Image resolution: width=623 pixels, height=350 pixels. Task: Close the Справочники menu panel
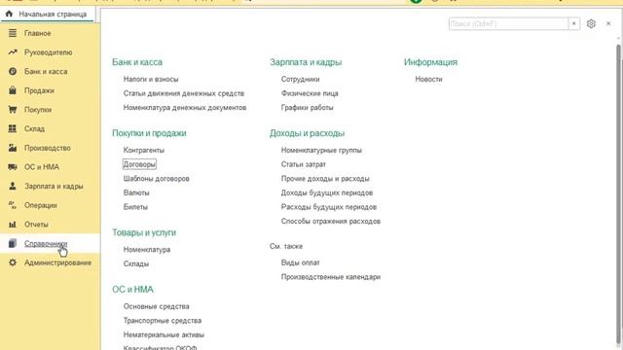[608, 23]
